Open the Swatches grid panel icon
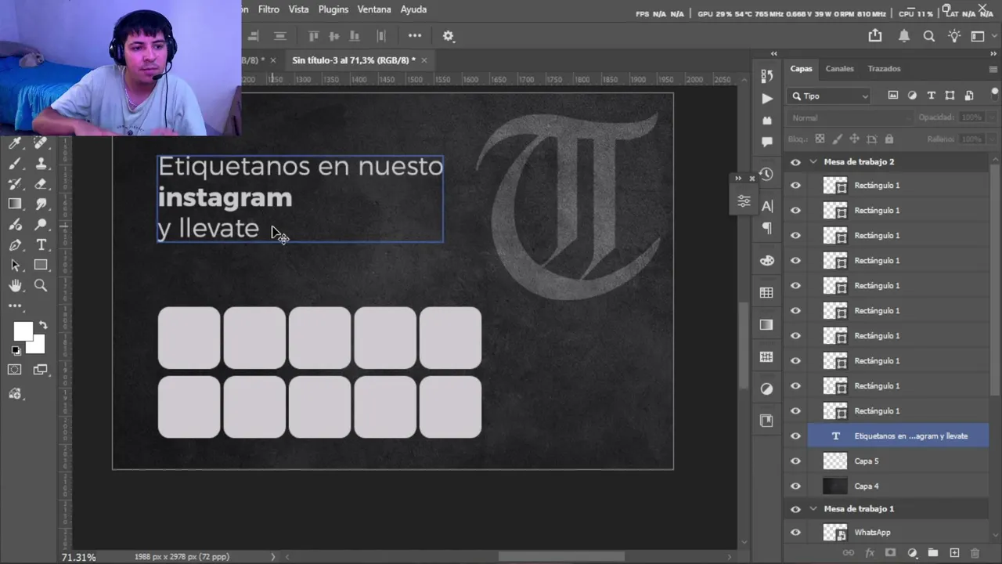1002x564 pixels. [766, 292]
